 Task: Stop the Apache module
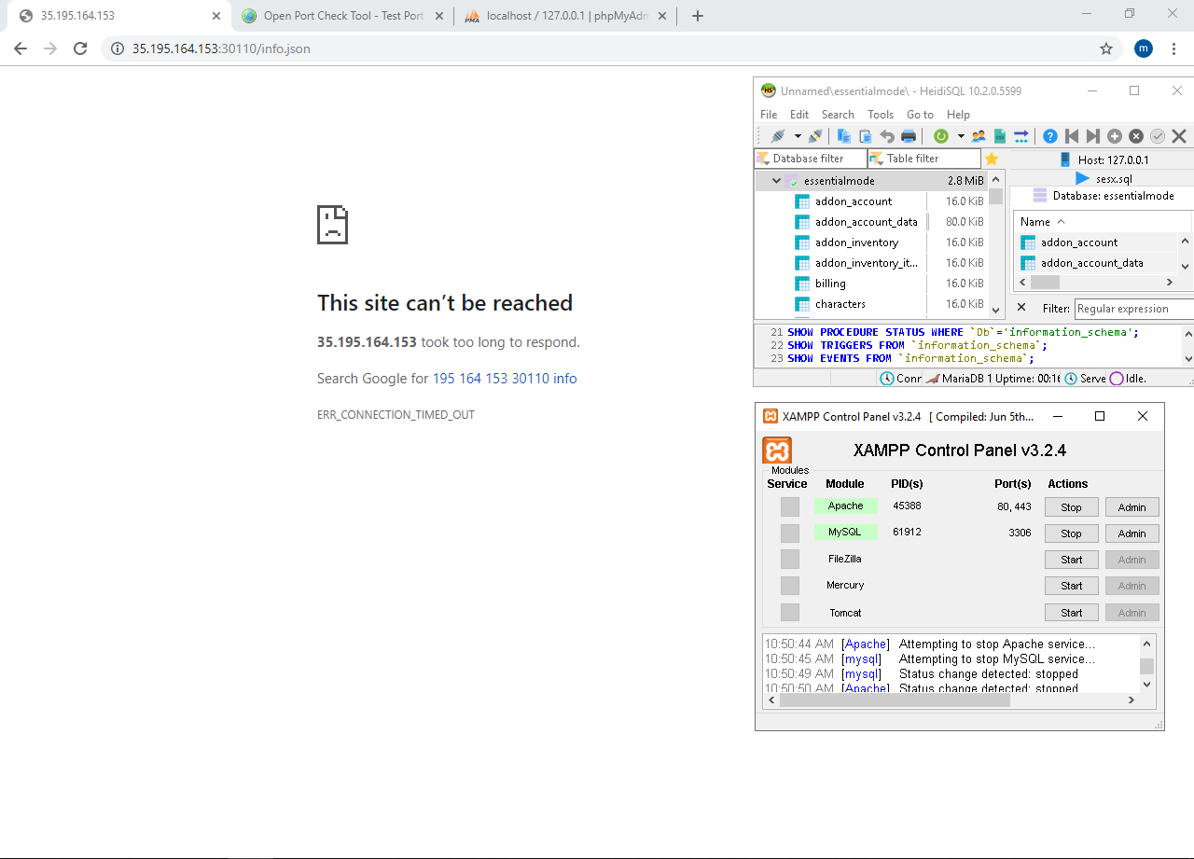1071,507
